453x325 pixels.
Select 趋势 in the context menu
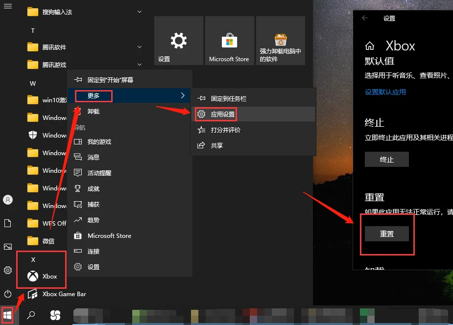(130, 220)
